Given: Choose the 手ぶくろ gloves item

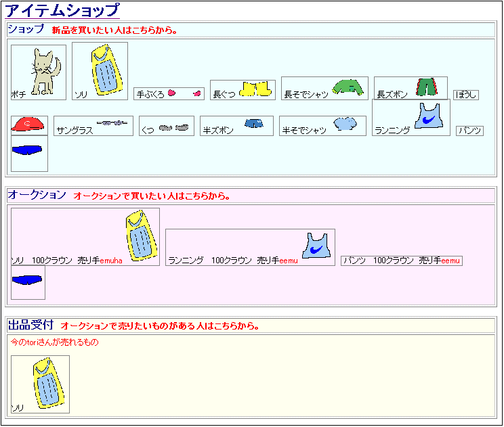Looking at the screenshot, I should pyautogui.click(x=169, y=94).
